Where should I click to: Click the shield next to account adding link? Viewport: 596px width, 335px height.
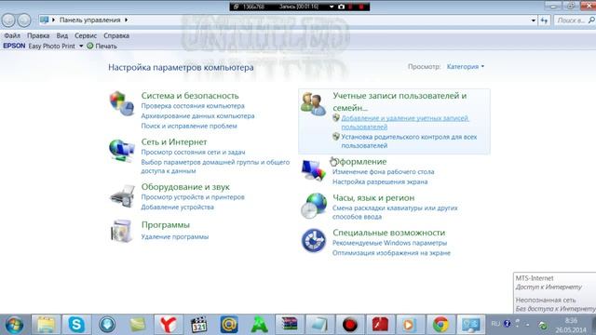pyautogui.click(x=335, y=118)
